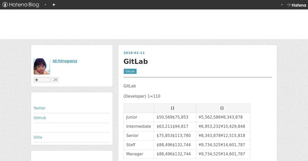Select the GitLab category tag
Viewport: 308px width, 161px height.
point(130,71)
